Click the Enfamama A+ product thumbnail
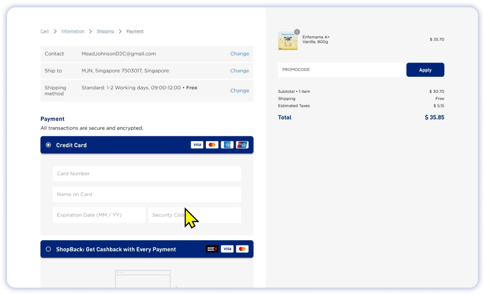 pyautogui.click(x=288, y=41)
